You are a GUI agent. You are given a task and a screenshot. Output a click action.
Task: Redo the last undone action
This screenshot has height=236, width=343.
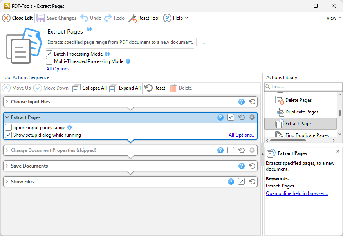click(x=114, y=18)
